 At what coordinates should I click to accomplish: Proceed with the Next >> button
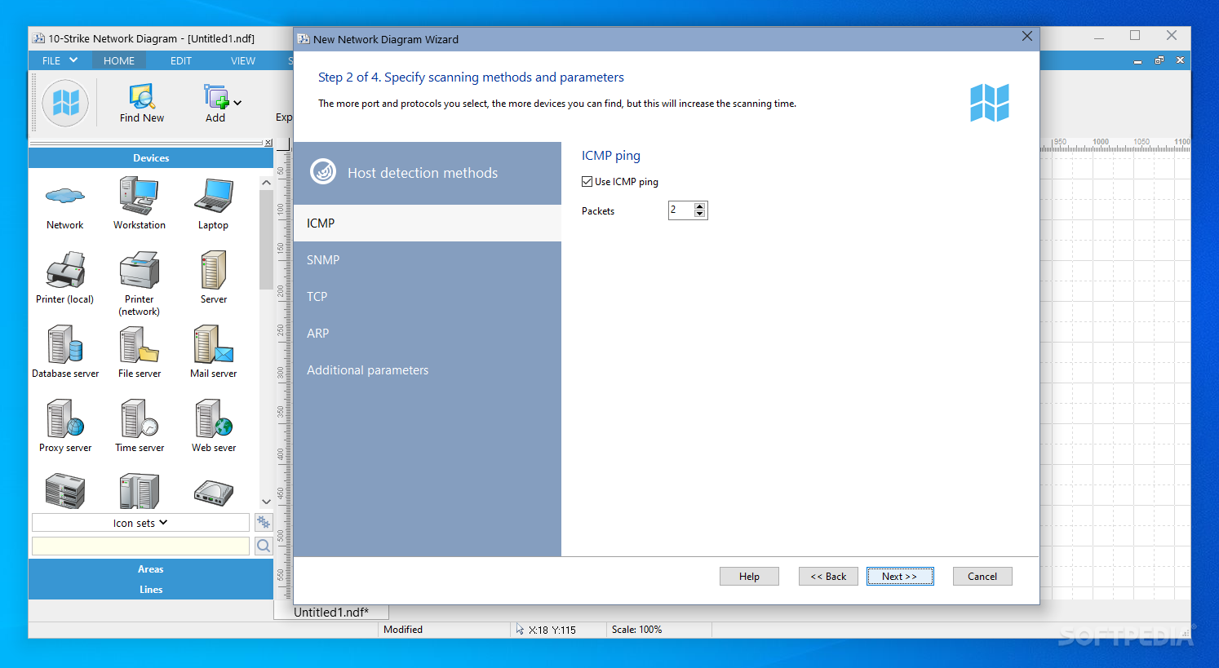tap(900, 576)
